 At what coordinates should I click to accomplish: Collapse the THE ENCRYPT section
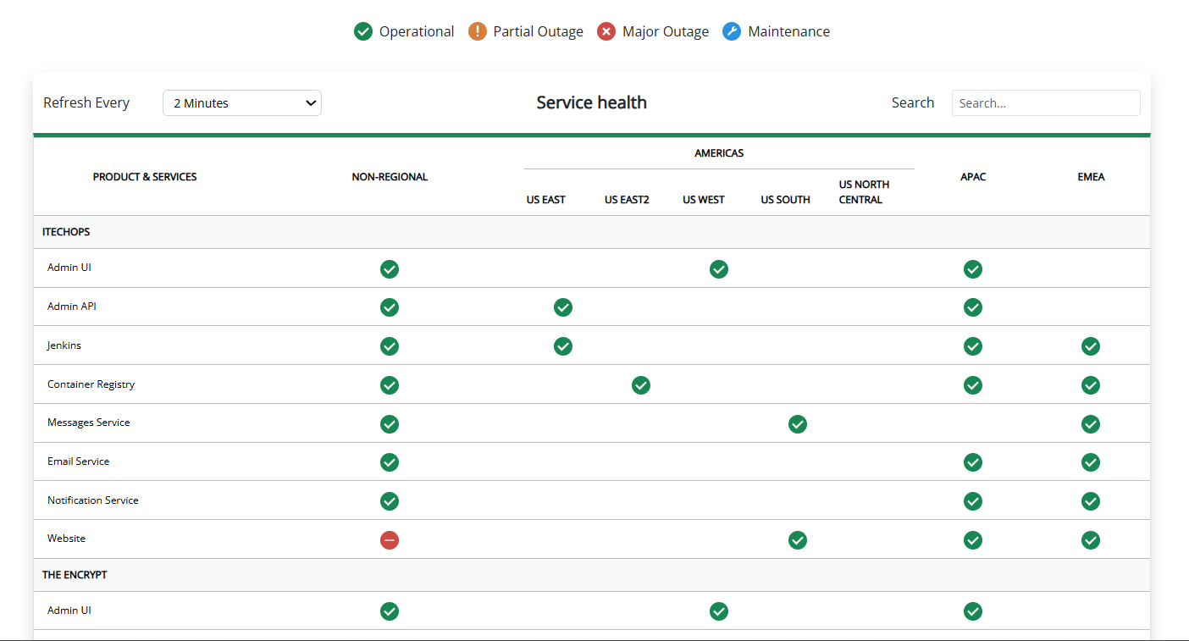[x=76, y=574]
